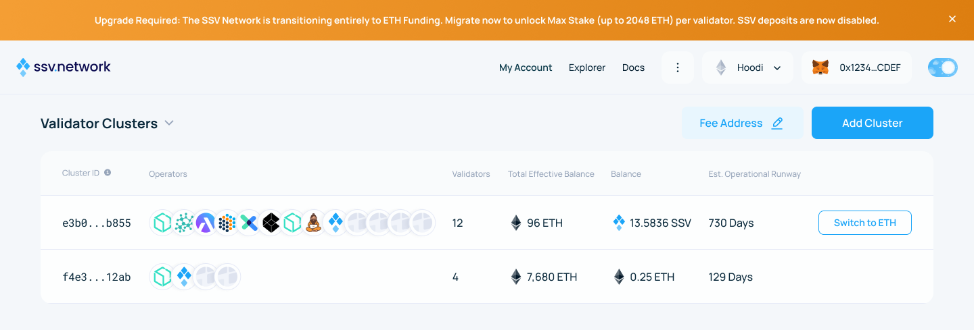974x330 pixels.
Task: Click the MetaMask fox wallet icon
Action: [x=820, y=67]
